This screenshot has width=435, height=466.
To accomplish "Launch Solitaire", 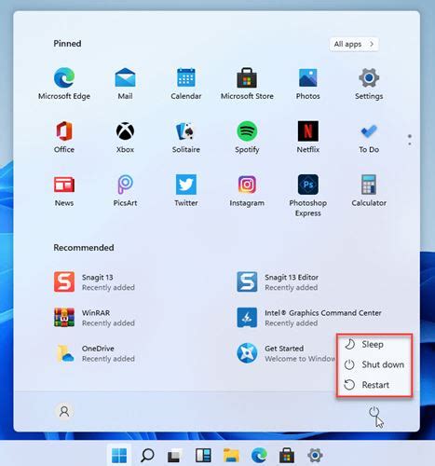I will coord(186,137).
